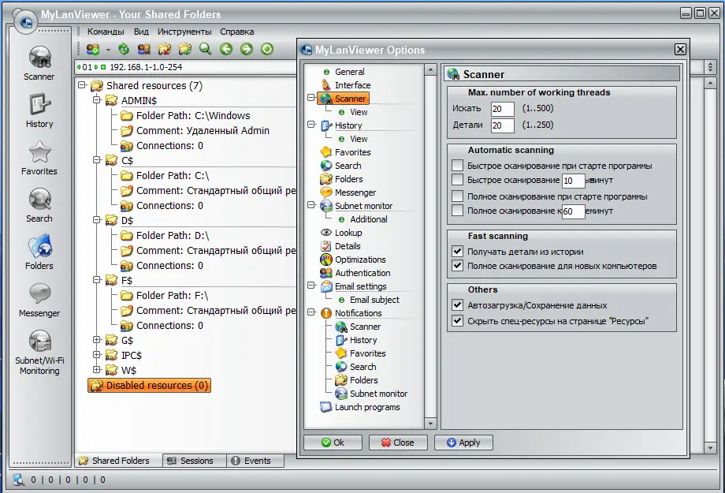Open Folders in the left sidebar
This screenshot has height=493, width=725.
pos(39,252)
